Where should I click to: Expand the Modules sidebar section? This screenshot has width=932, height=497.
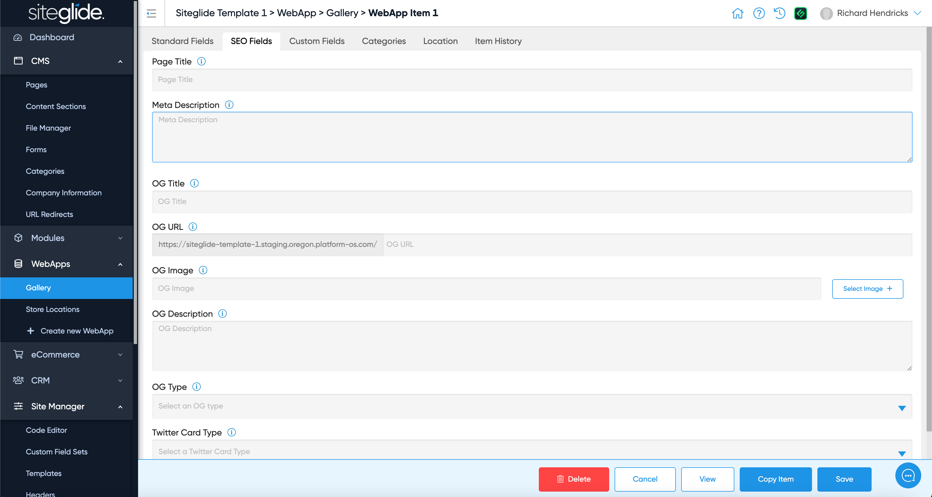67,238
